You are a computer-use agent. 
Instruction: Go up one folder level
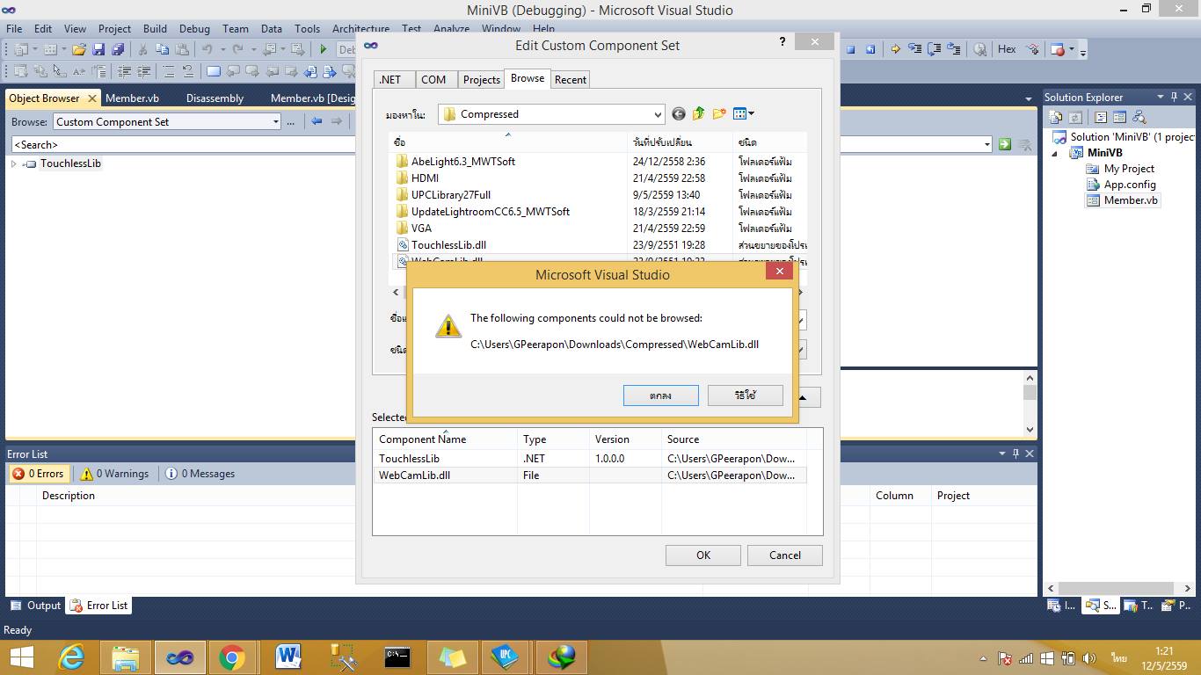click(699, 113)
